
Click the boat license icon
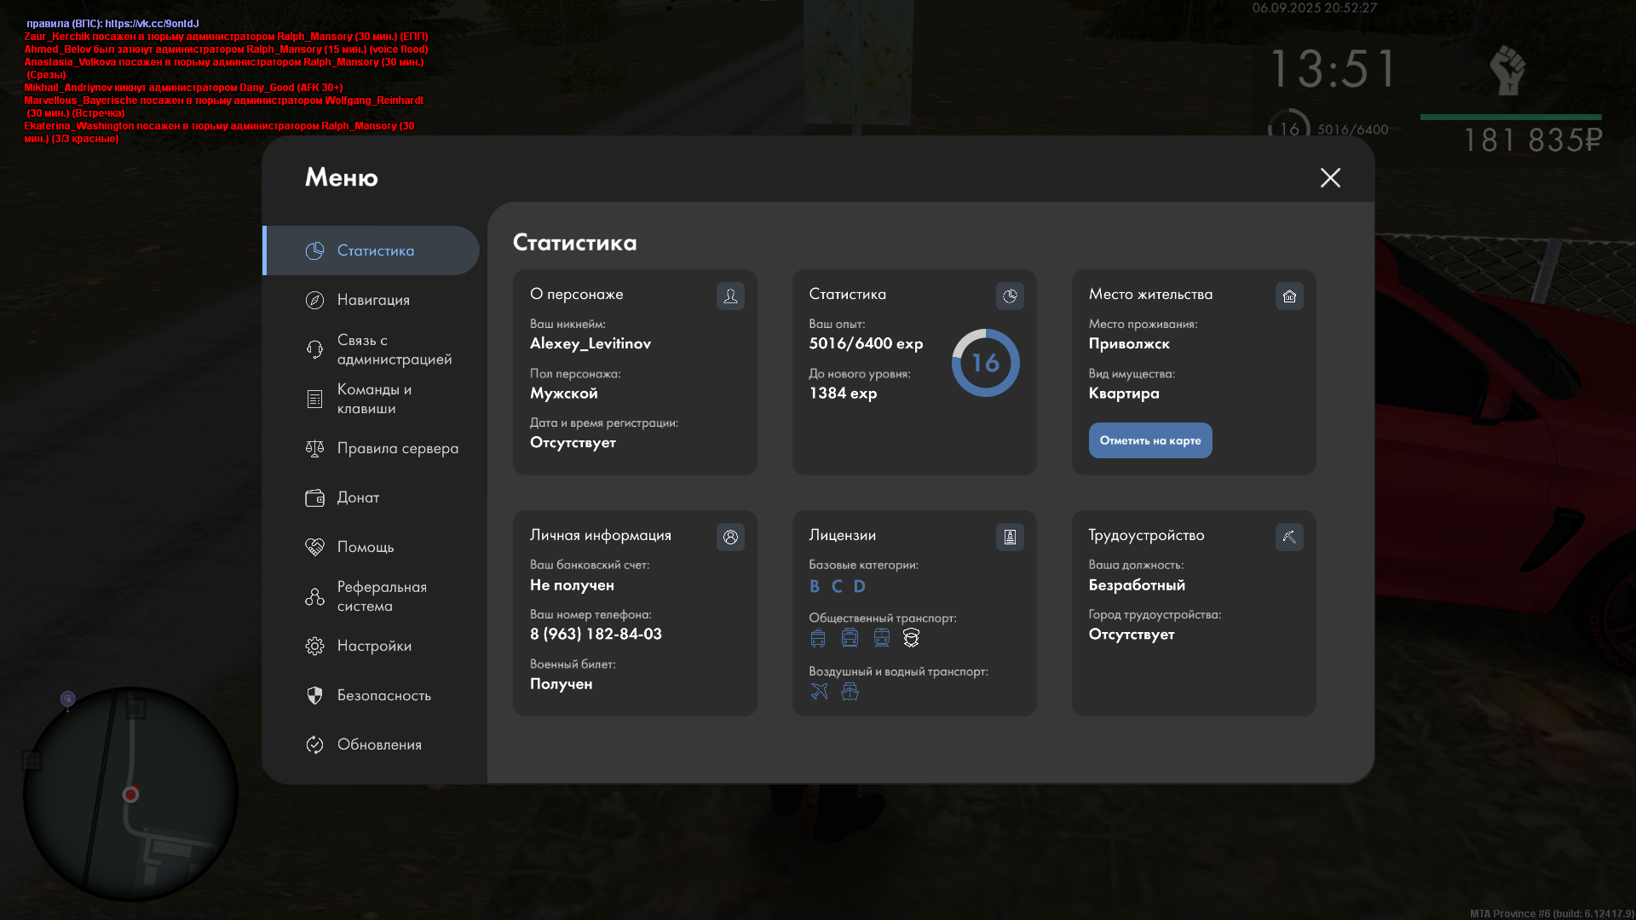pos(850,691)
